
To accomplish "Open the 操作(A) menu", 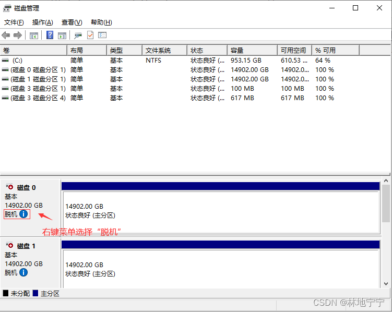I will (x=42, y=22).
